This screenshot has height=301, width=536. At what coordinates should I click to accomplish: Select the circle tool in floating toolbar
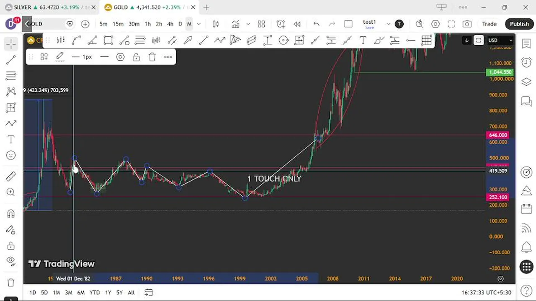click(283, 40)
